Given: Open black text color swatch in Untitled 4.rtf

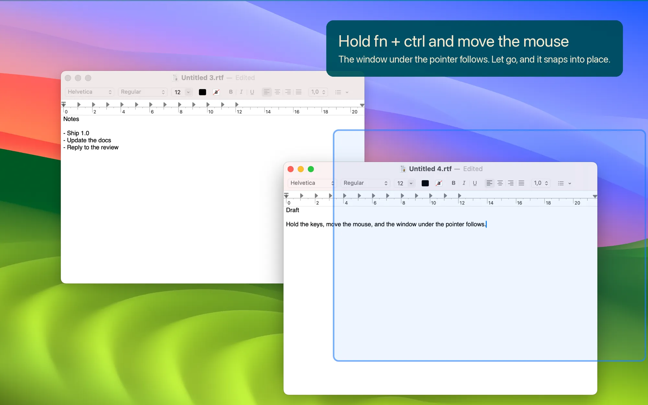Looking at the screenshot, I should pos(425,183).
